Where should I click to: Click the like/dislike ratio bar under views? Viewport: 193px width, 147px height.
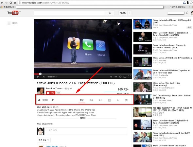116,92
